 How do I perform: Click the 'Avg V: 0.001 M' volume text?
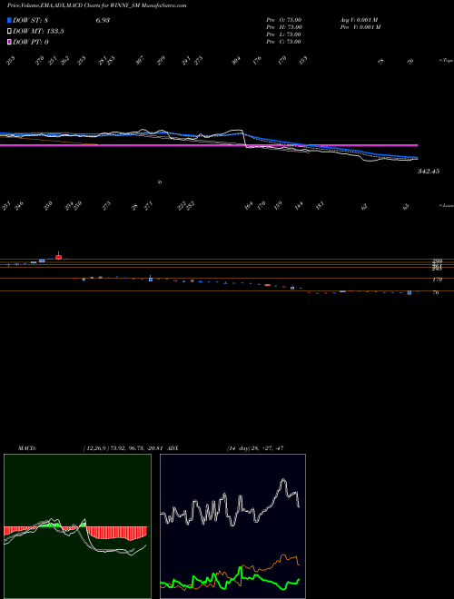(360, 20)
